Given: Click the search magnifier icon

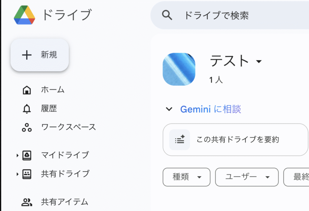Looking at the screenshot, I should click(x=167, y=15).
